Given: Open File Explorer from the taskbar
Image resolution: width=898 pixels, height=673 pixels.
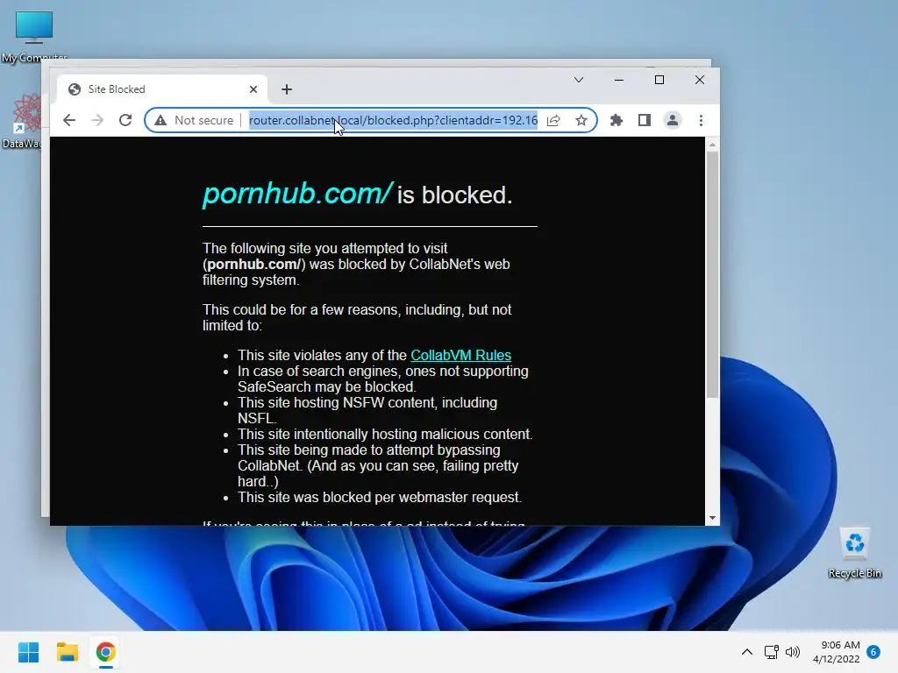Looking at the screenshot, I should tap(67, 652).
